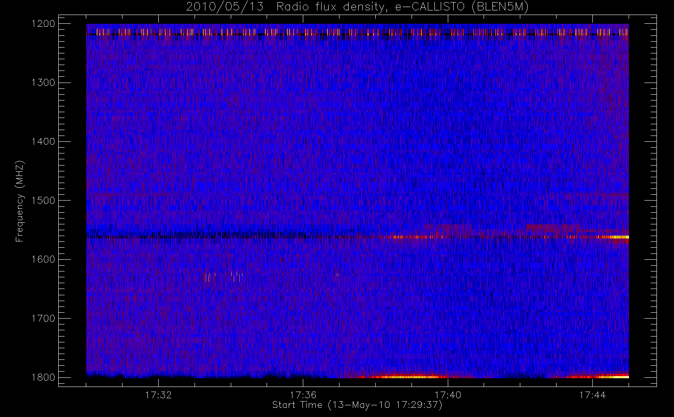Viewport: 674px width, 417px height.
Task: Click the 1300 frequency tick label
Action: coord(43,83)
